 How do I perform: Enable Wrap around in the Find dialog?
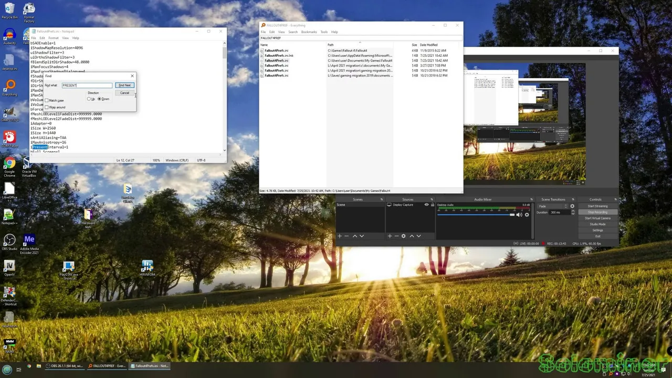(47, 107)
